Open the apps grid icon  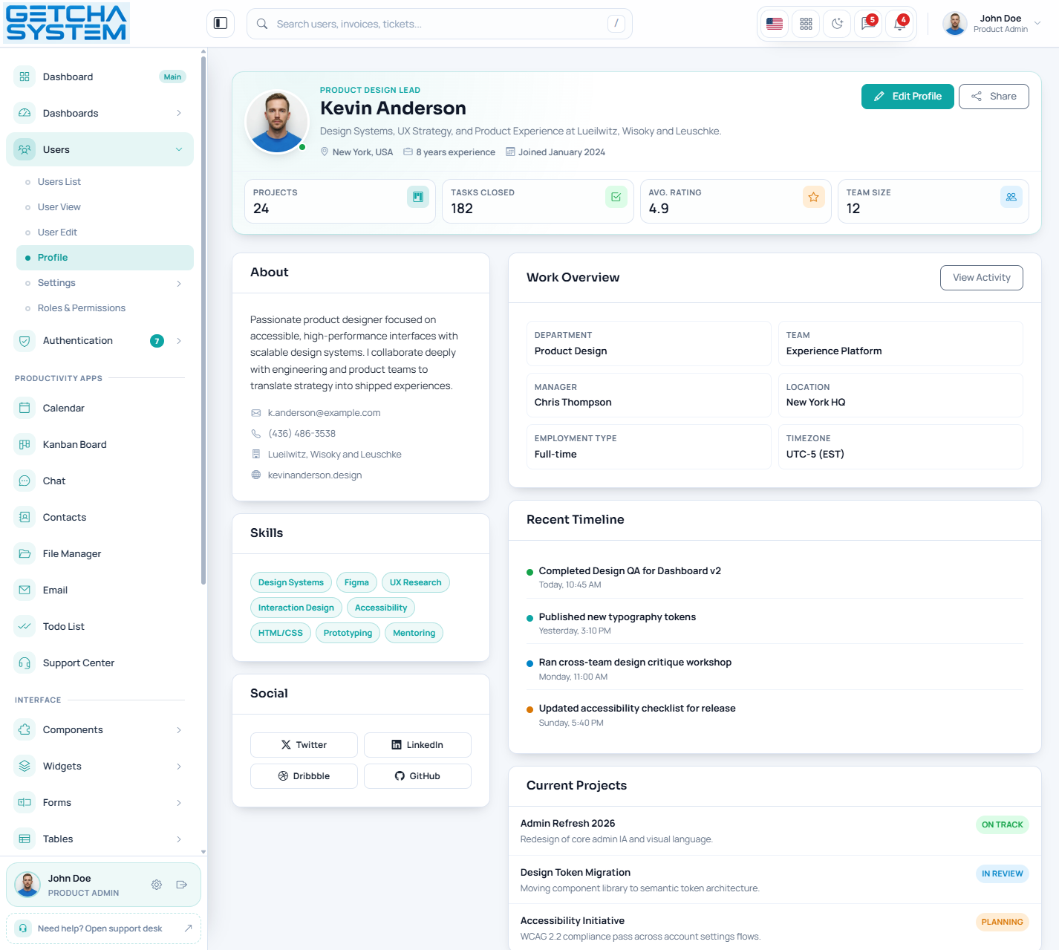click(x=806, y=24)
